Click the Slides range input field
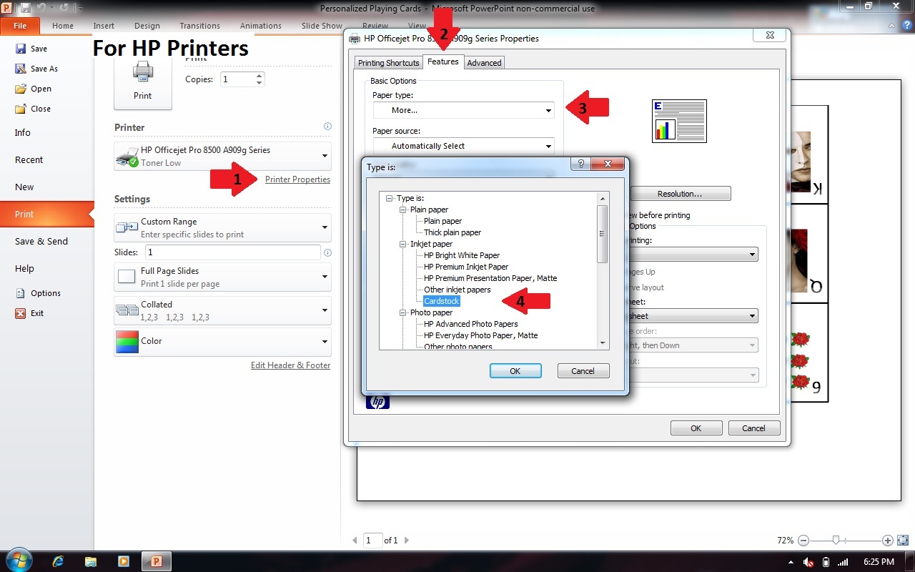Viewport: 915px width, 572px height. (233, 252)
